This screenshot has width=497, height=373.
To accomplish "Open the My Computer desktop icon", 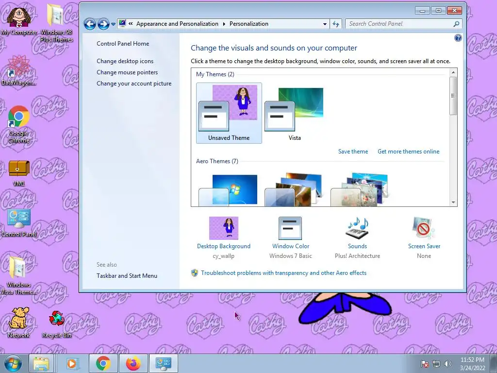I will click(19, 21).
